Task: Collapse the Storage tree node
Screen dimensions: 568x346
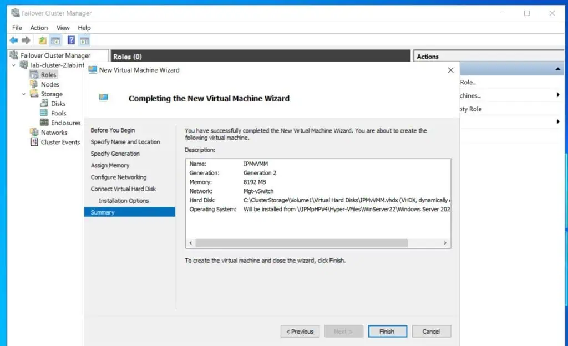Action: (x=24, y=94)
